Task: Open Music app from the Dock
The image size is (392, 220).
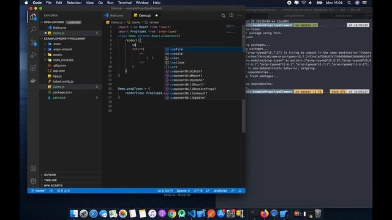Action: click(153, 214)
